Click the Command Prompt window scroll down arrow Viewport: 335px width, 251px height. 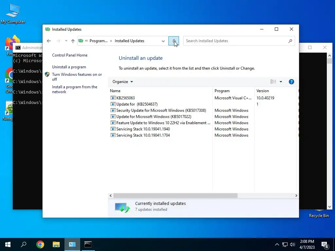pyautogui.click(x=329, y=207)
